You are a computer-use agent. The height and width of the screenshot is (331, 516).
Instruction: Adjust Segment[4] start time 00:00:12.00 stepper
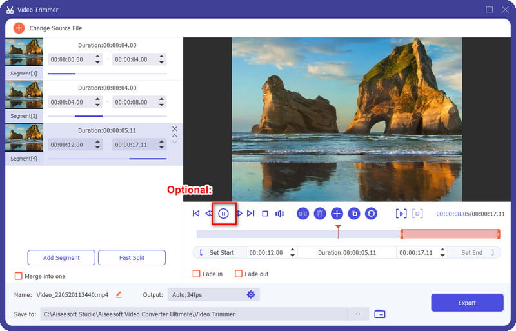(97, 145)
